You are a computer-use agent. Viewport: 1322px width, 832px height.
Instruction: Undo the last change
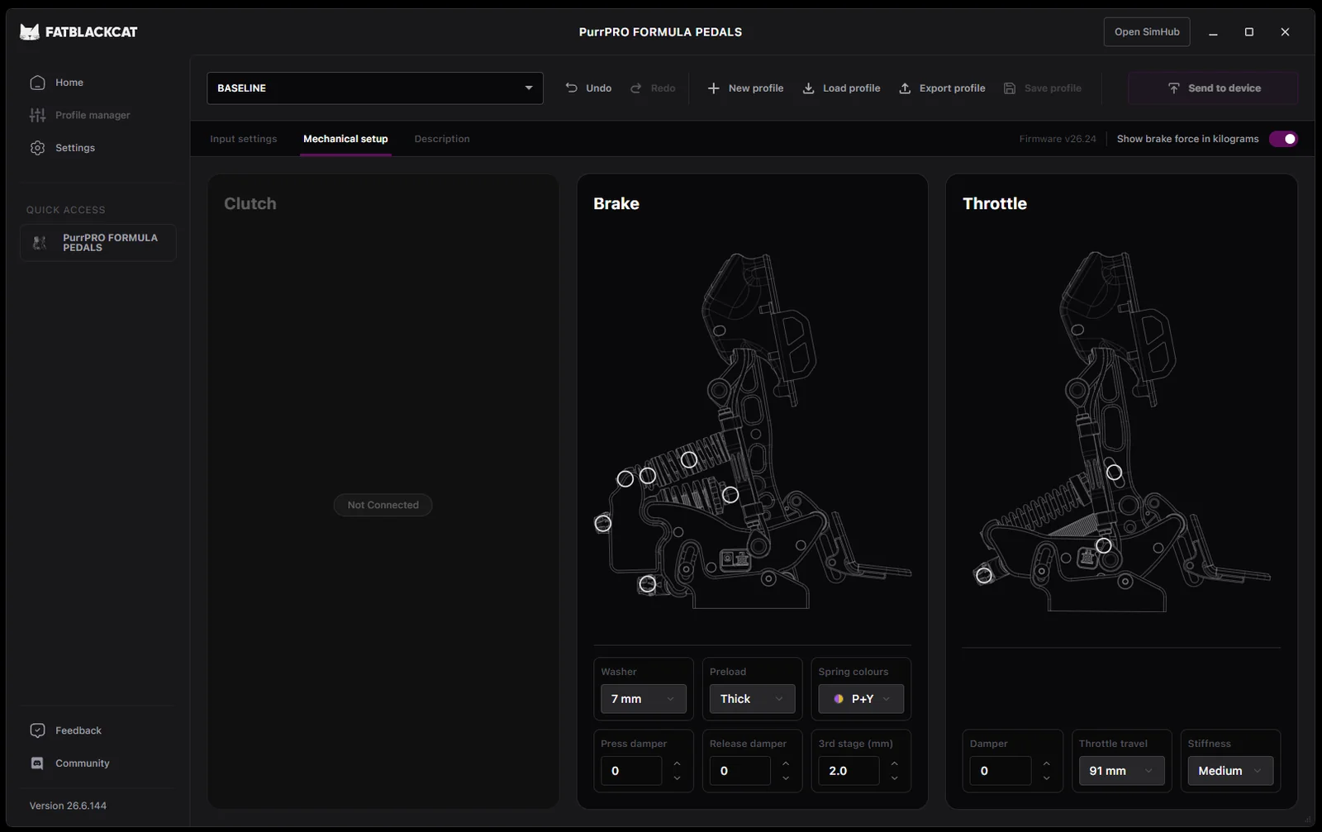588,88
